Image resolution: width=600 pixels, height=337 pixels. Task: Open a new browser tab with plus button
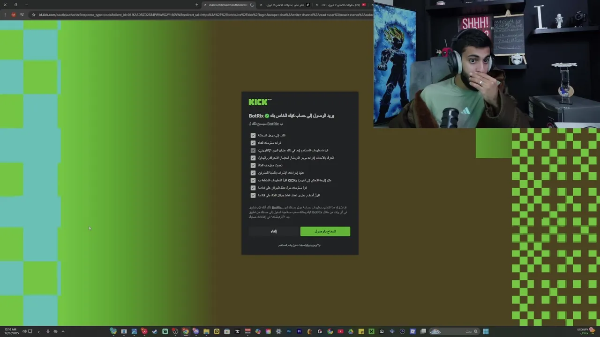point(197,5)
